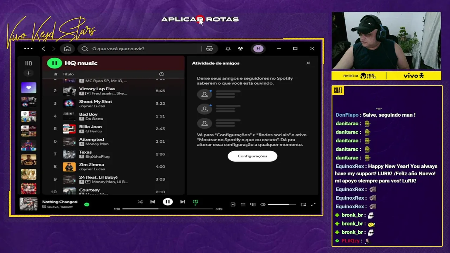Viewport: 450px width, 253px height.
Task: Click the HQ music playlist title
Action: [x=81, y=63]
